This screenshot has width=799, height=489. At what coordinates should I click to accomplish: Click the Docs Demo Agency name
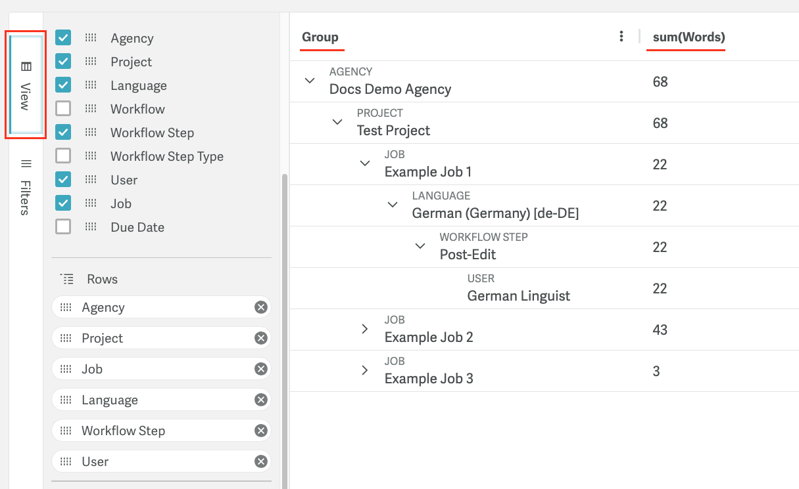tap(391, 89)
